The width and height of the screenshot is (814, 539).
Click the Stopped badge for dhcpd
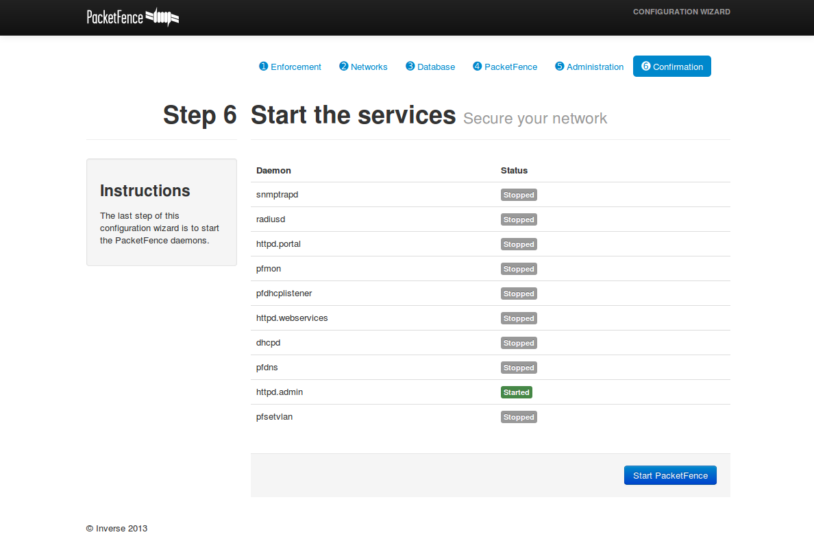coord(519,343)
